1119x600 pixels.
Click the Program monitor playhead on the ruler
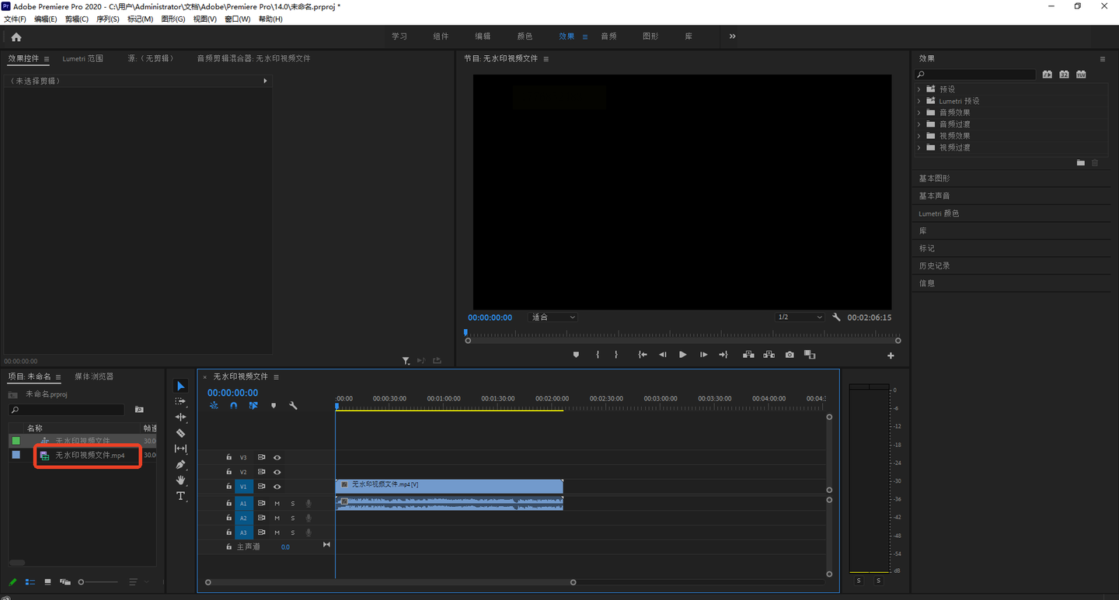465,333
